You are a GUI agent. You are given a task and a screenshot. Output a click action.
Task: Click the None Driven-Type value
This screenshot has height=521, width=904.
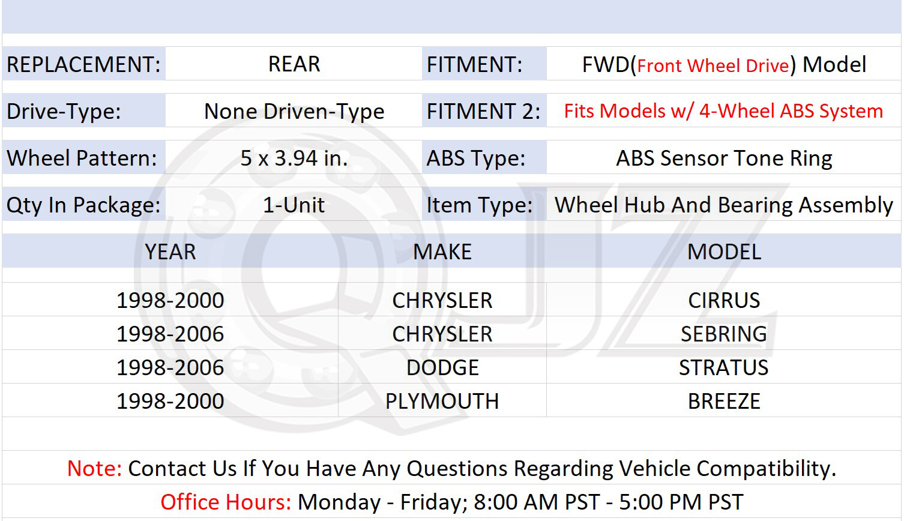pos(294,111)
